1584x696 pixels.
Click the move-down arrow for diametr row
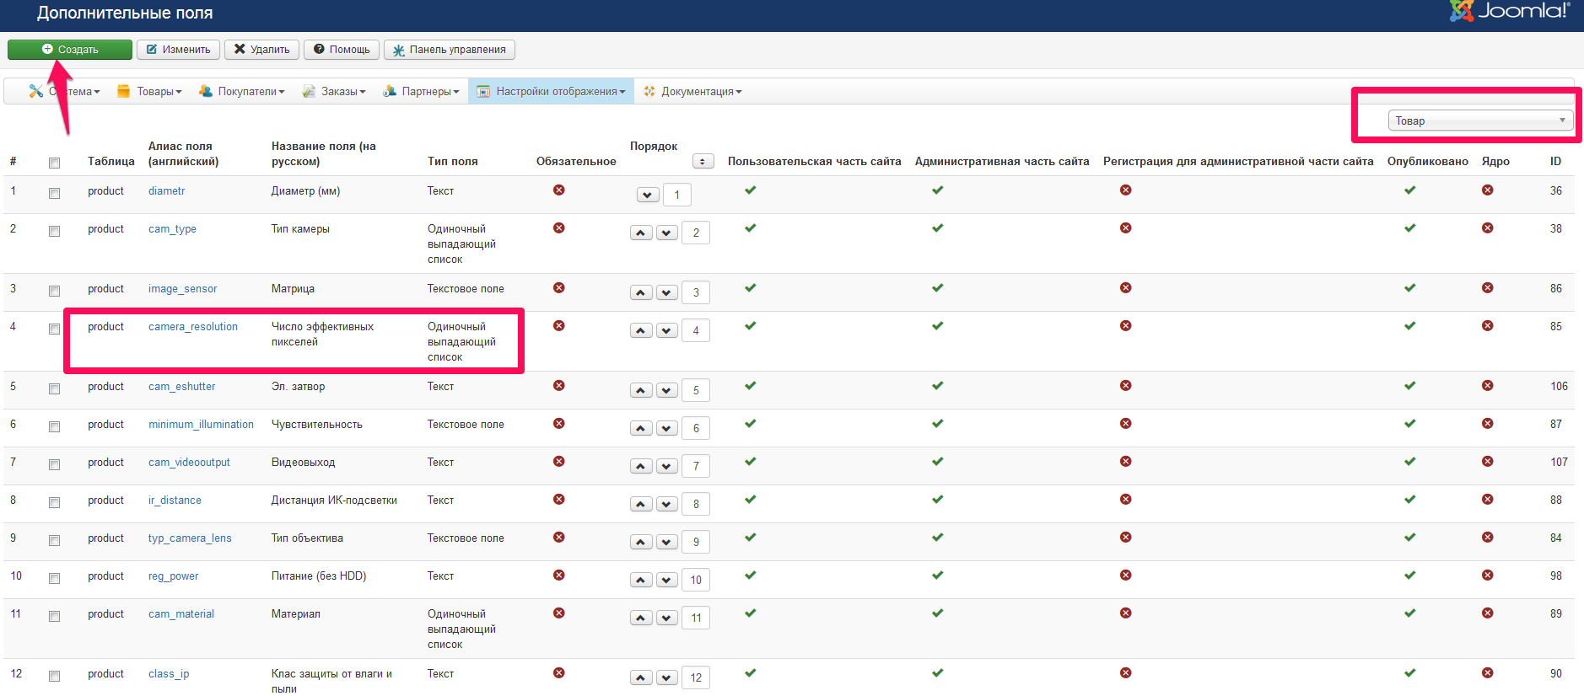[x=647, y=195]
